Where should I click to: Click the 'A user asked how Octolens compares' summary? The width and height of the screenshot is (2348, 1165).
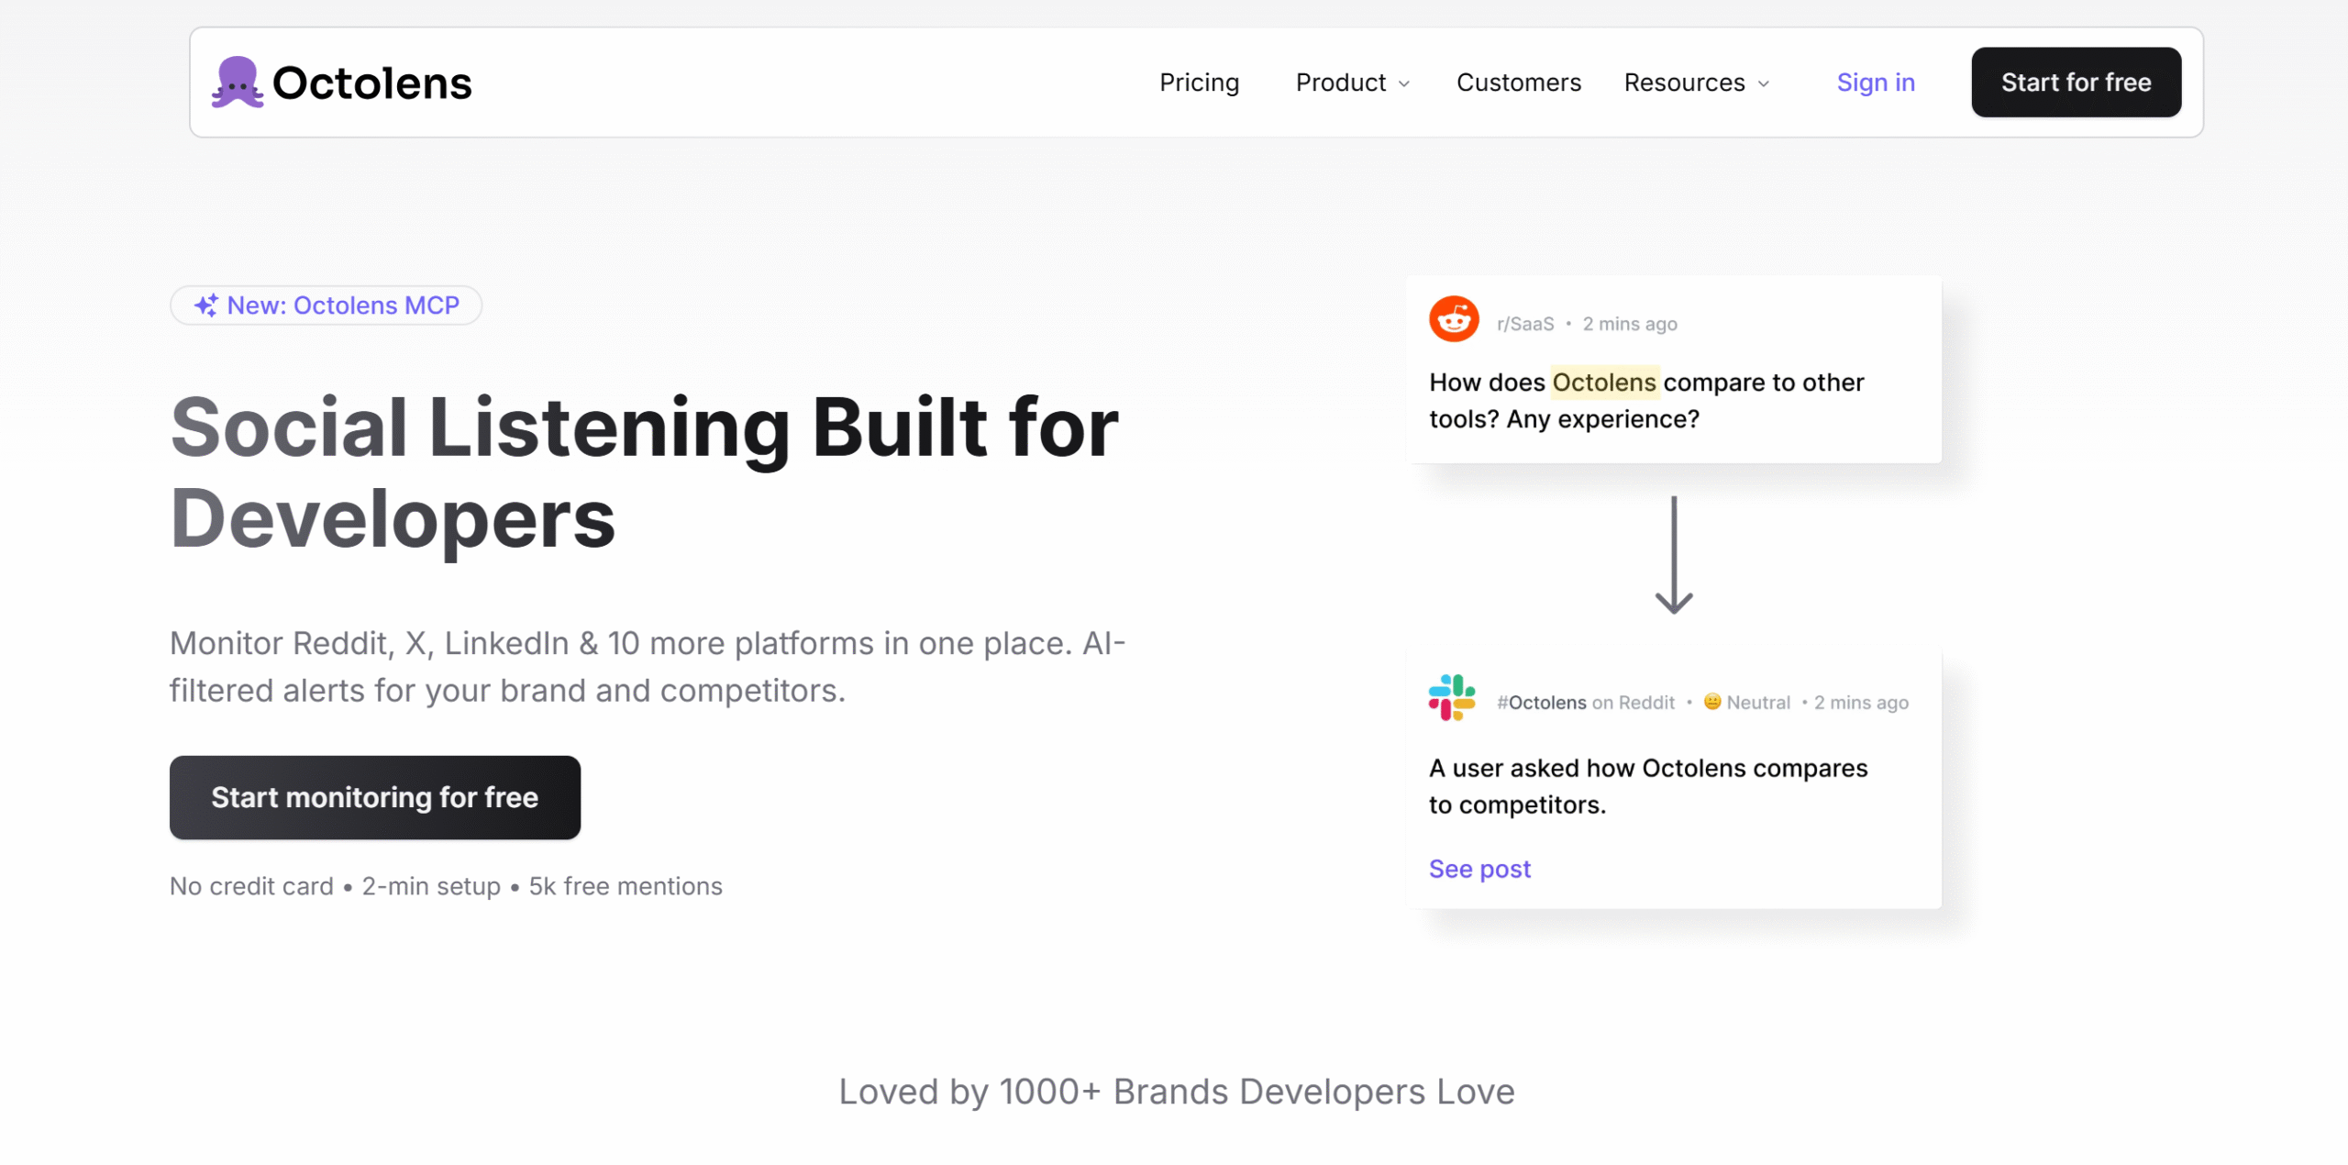coord(1648,786)
